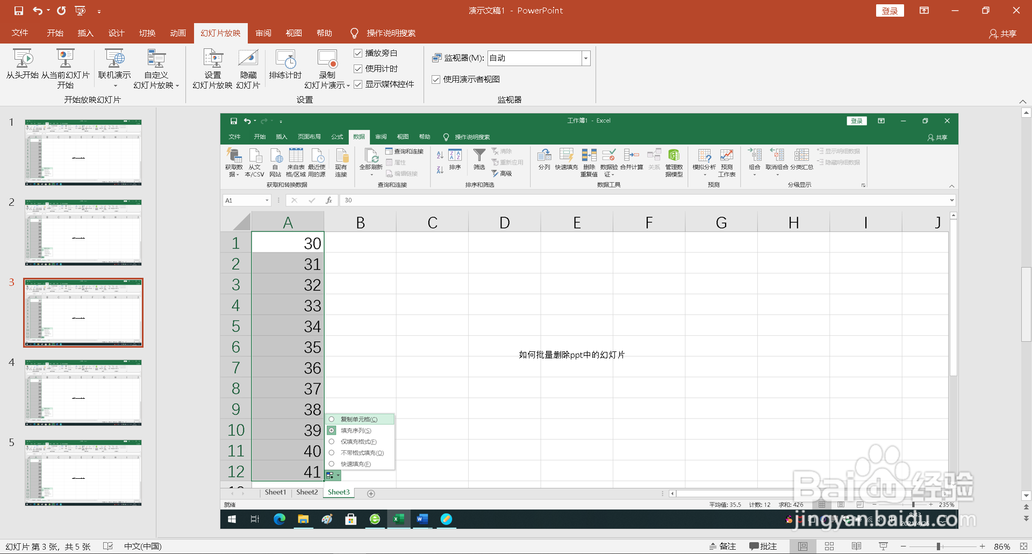Viewport: 1032px width, 554px height.
Task: Toggle the 使用计时 checkbox
Action: (358, 69)
